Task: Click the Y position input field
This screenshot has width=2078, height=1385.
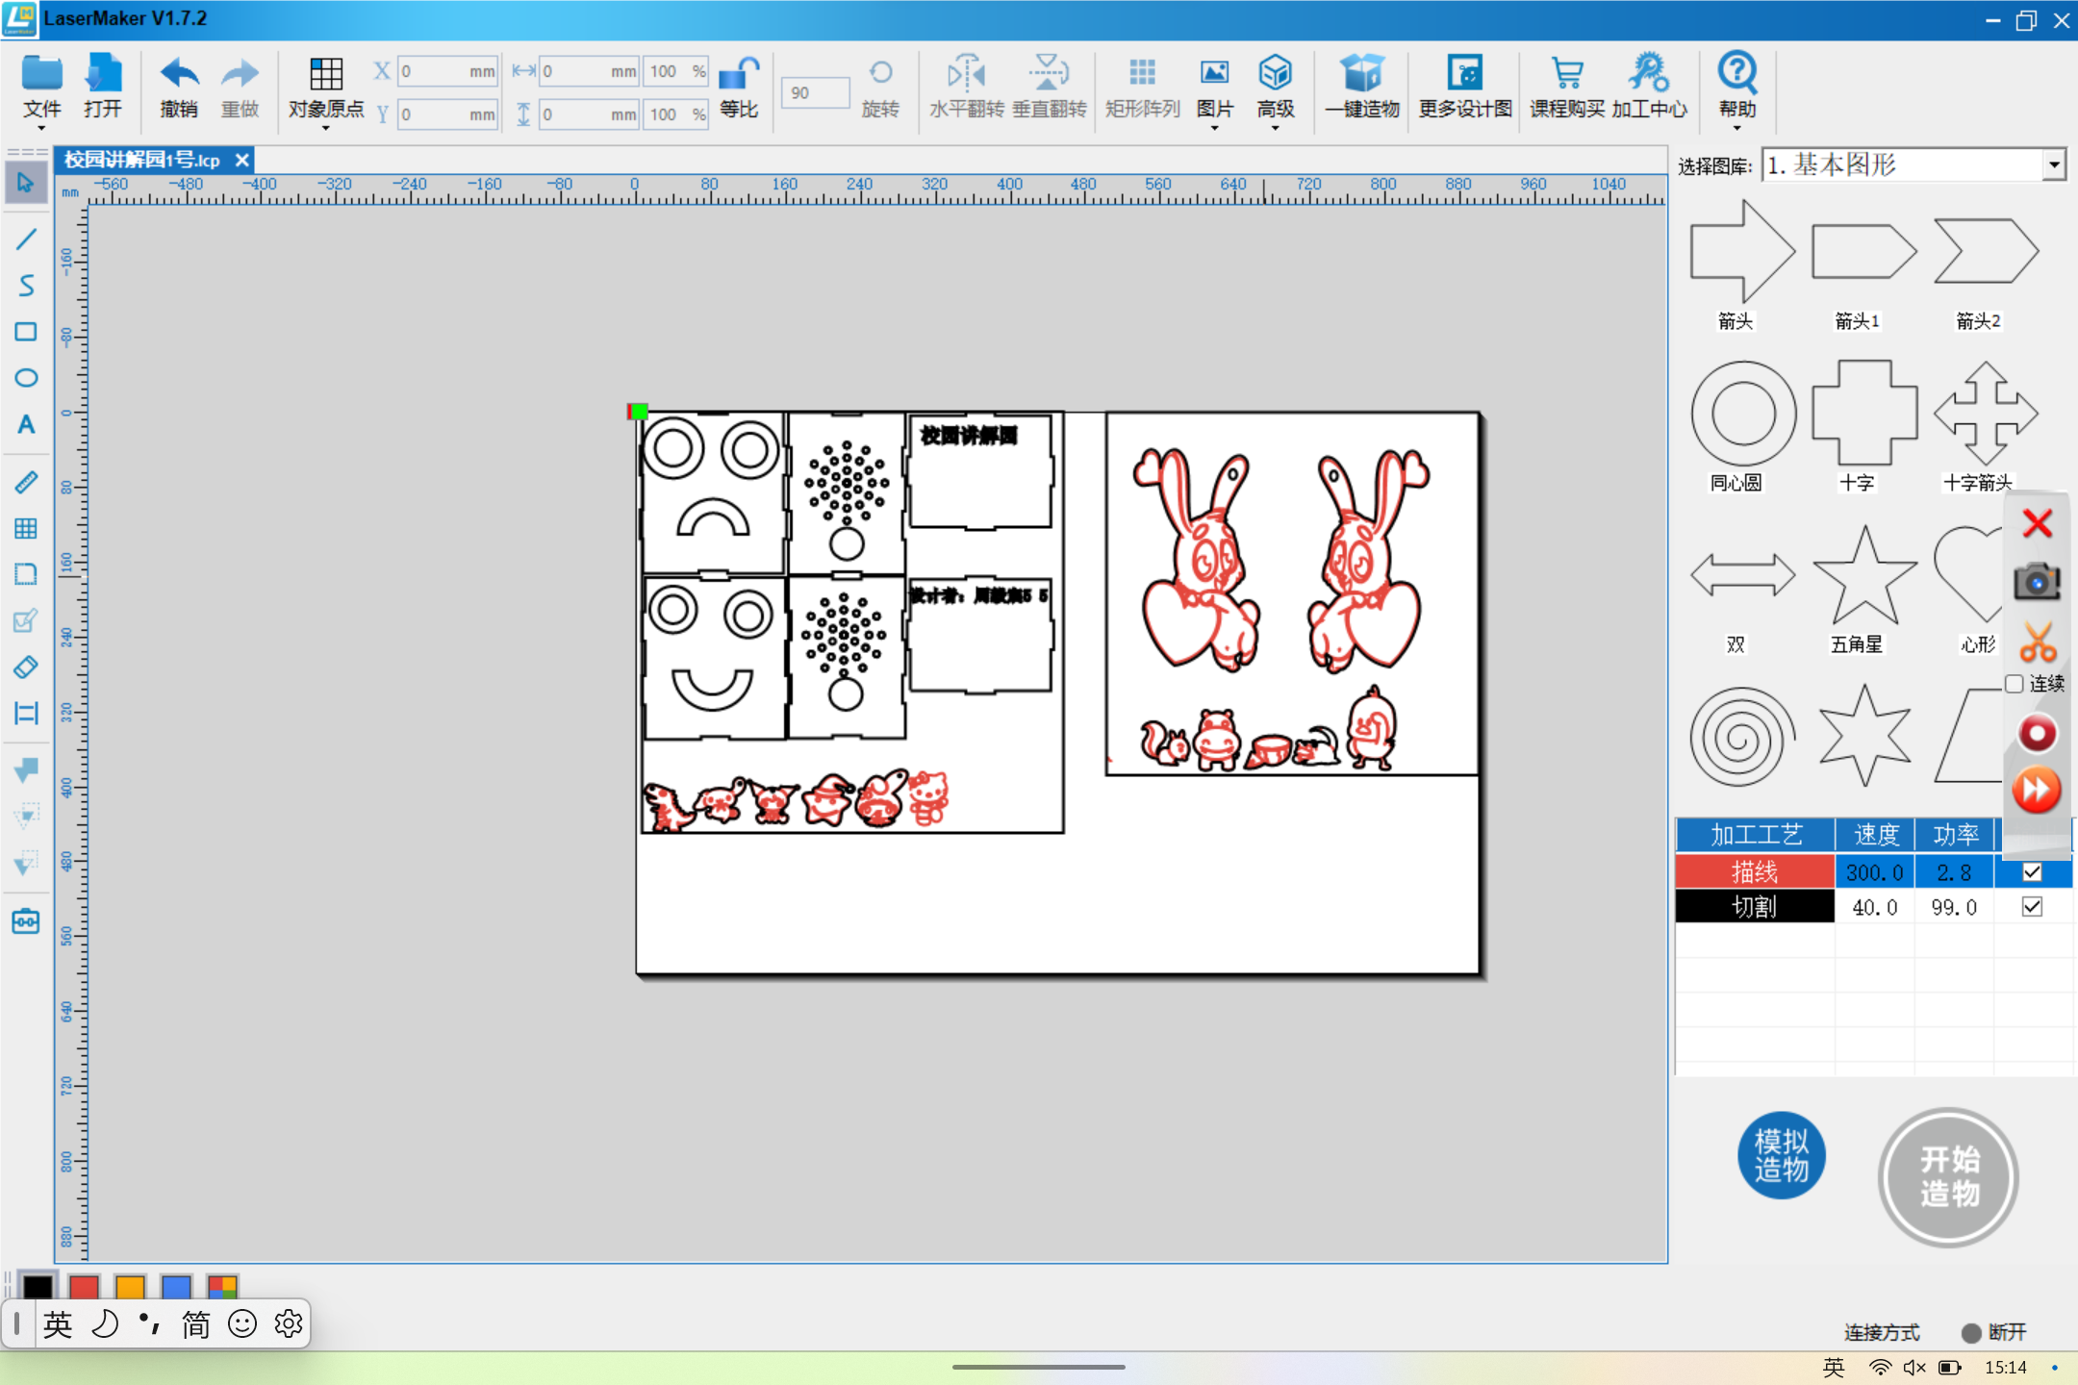Action: click(447, 114)
